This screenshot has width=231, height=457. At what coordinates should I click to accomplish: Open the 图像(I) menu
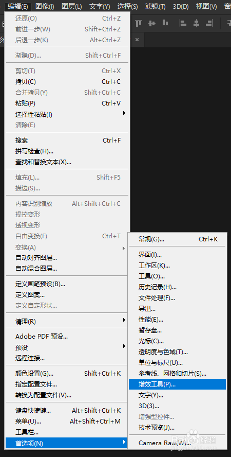tap(45, 6)
